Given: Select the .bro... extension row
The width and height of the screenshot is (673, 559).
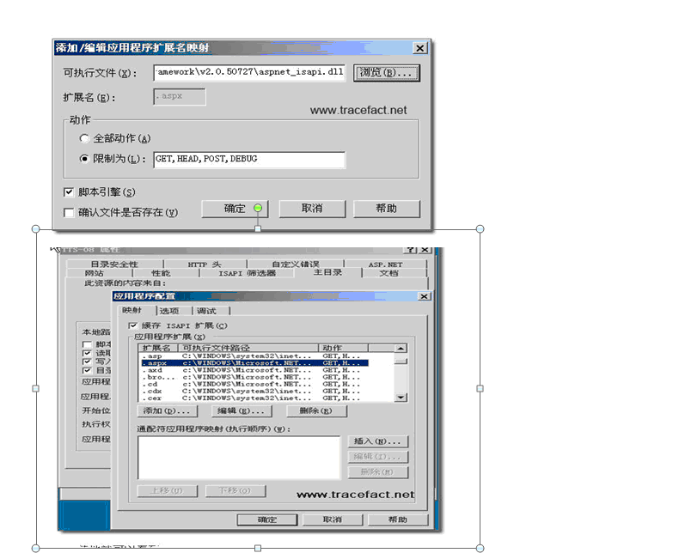Looking at the screenshot, I should (254, 377).
